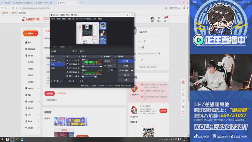Open the OBS 文件 menu
Viewport: 252px width, 142px height.
tap(53, 19)
